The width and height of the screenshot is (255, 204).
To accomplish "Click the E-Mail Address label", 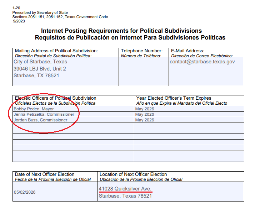I will tap(187, 51).
